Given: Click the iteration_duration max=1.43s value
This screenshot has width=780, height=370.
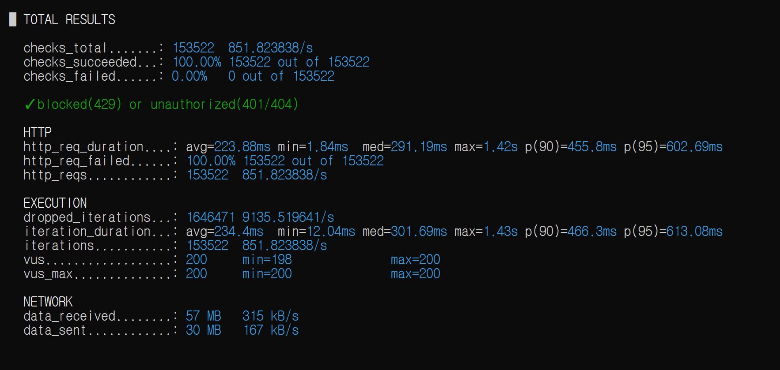Looking at the screenshot, I should coord(486,231).
